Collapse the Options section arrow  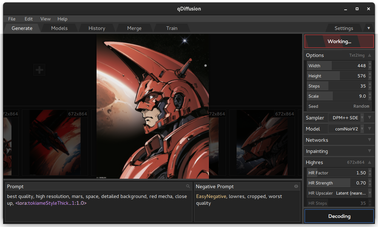[x=370, y=55]
